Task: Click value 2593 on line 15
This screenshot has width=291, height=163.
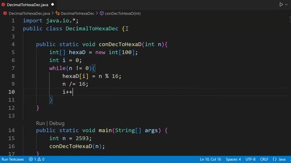Action: pyautogui.click(x=82, y=138)
